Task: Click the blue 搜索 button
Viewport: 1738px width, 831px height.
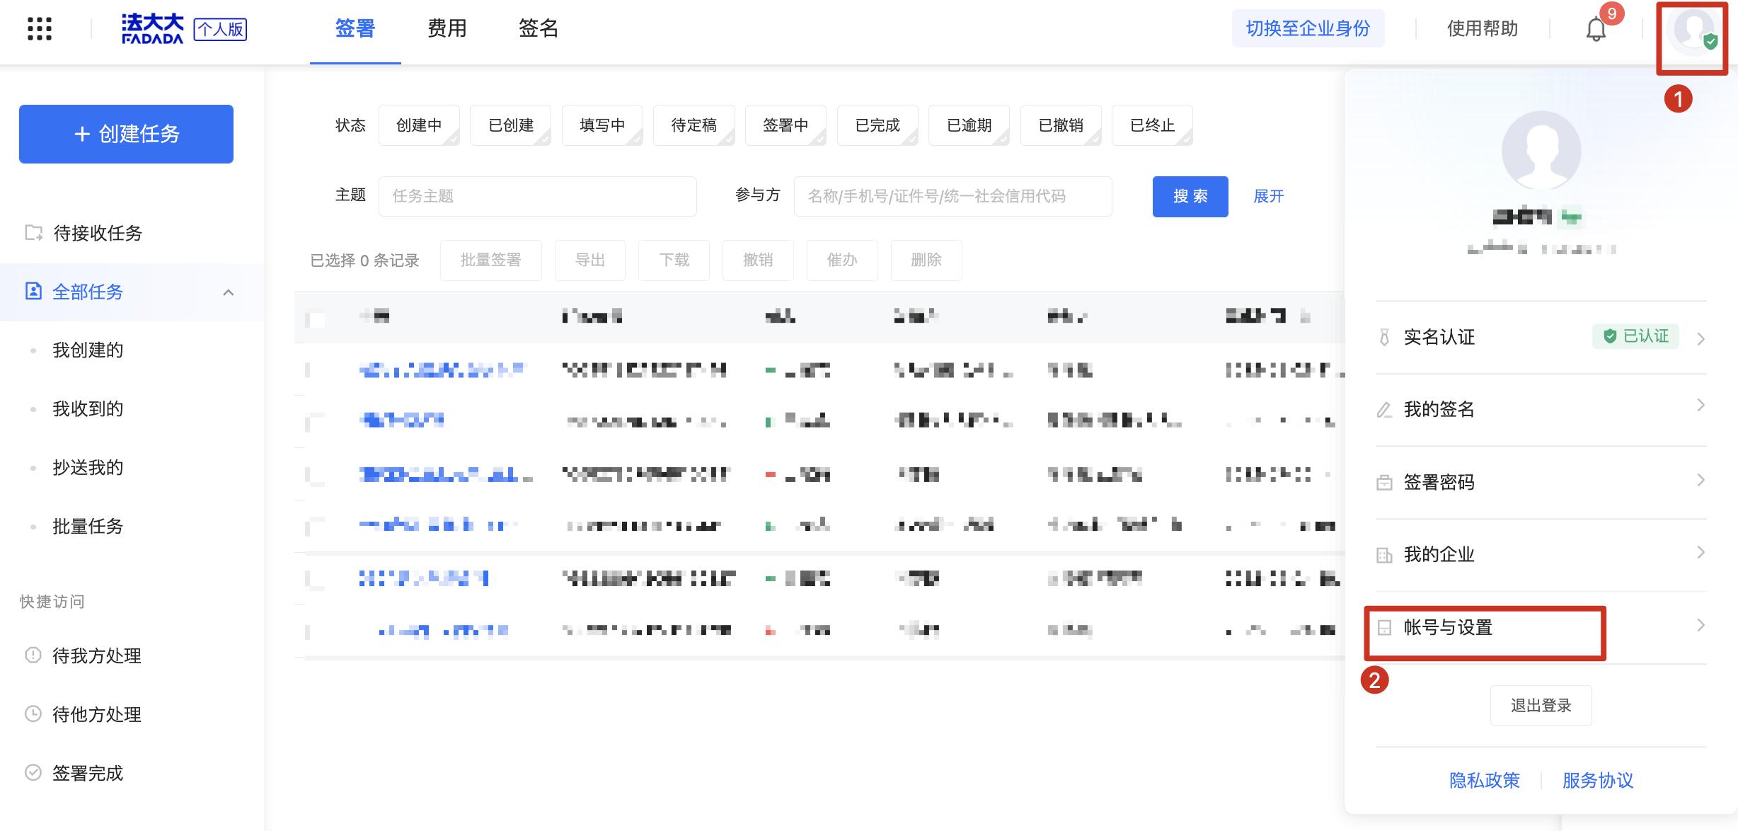Action: point(1190,196)
